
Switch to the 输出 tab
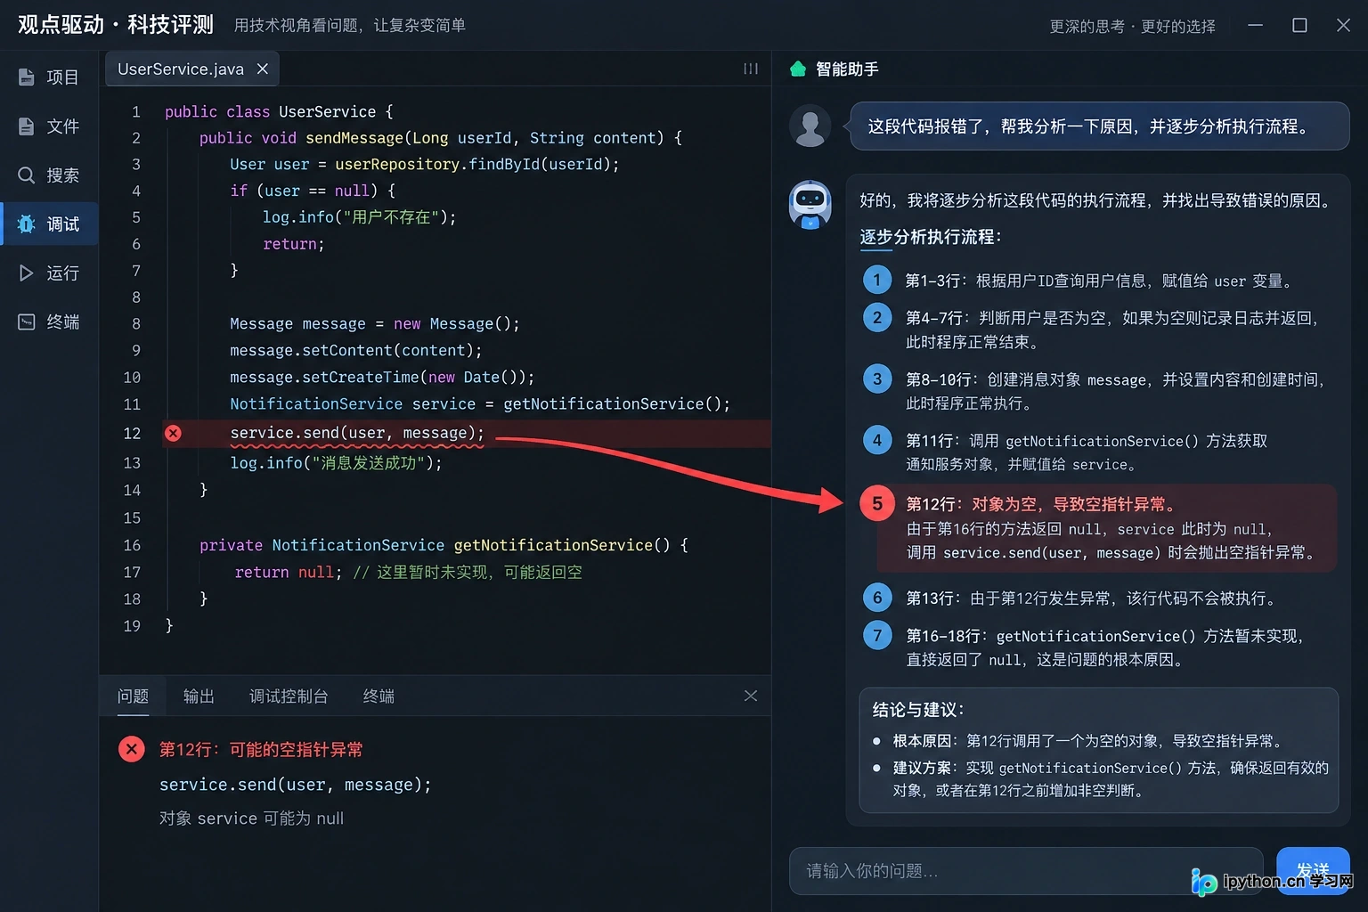coord(199,696)
